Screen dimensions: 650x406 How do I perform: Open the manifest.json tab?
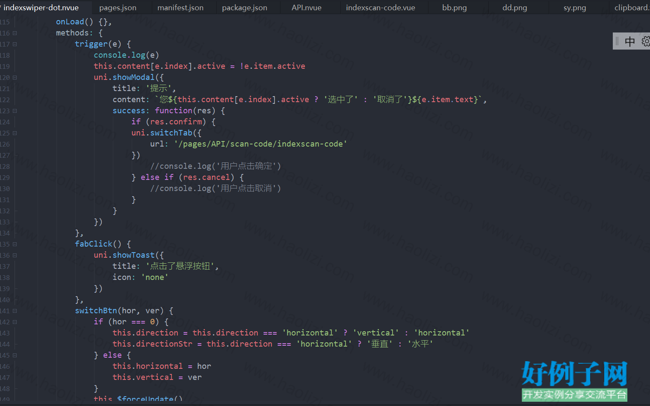(180, 8)
